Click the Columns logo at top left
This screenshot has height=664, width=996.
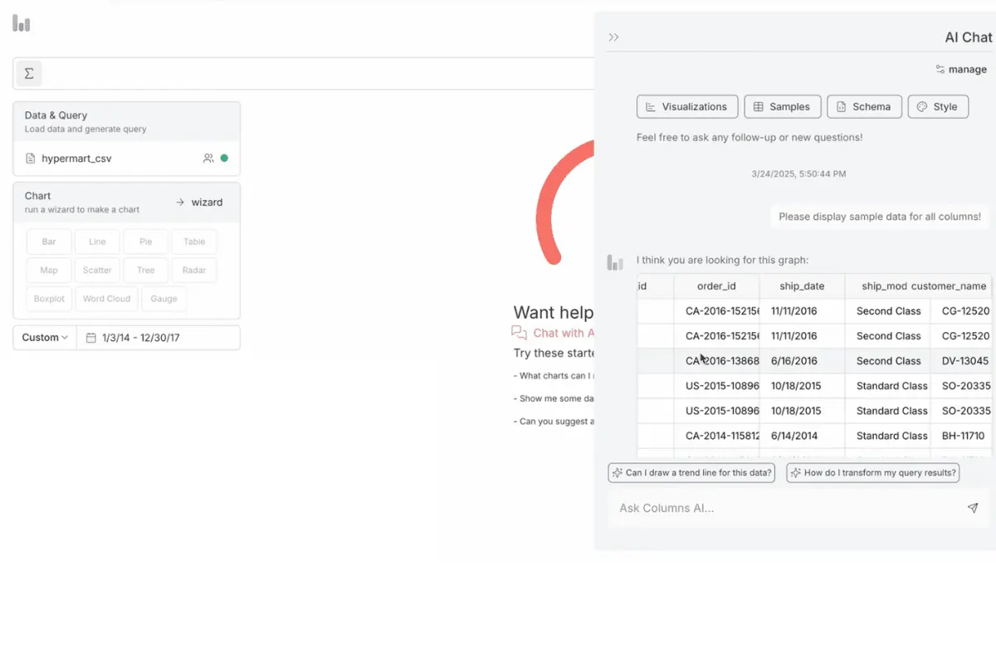coord(22,23)
